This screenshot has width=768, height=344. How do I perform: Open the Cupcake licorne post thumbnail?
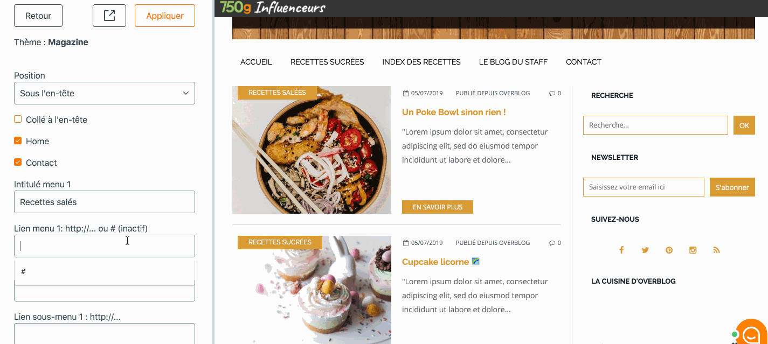[312, 290]
